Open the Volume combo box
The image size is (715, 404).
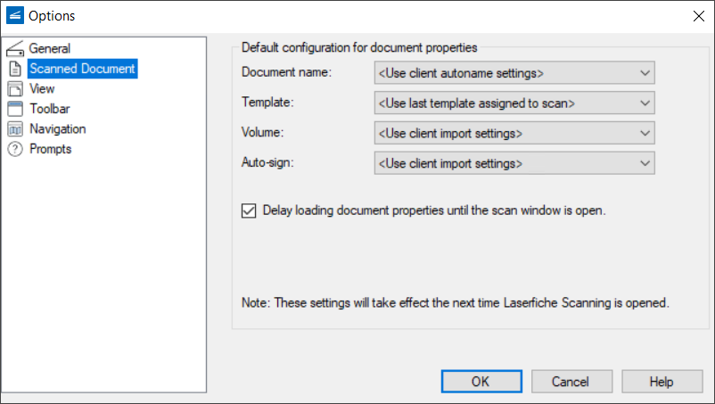514,133
